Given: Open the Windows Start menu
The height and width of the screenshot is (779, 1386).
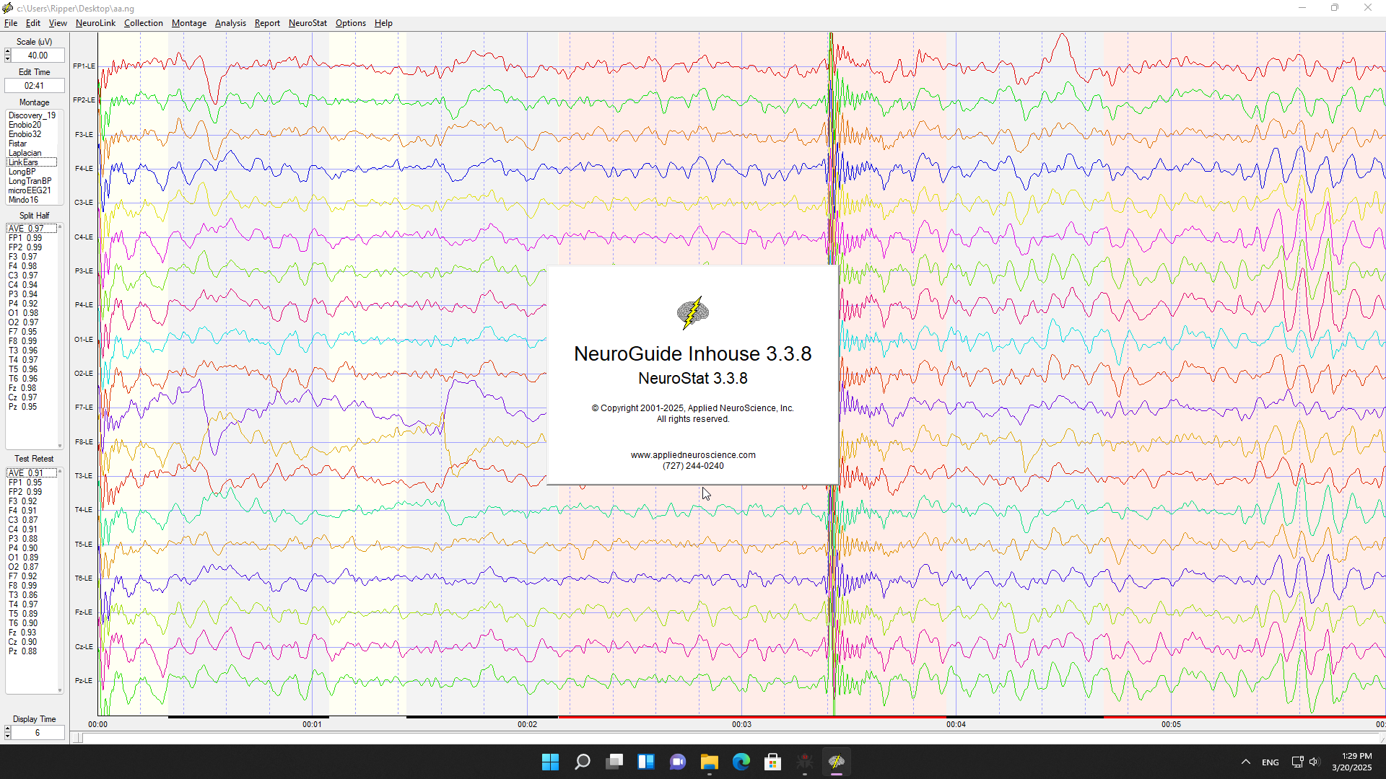Looking at the screenshot, I should pyautogui.click(x=550, y=762).
